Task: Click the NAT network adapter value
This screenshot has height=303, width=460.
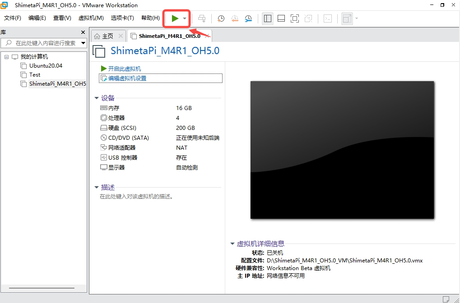Action: (x=181, y=148)
